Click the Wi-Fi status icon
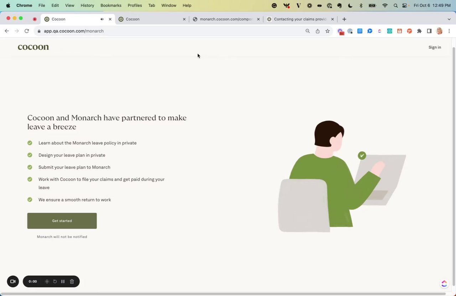This screenshot has height=296, width=456. tap(385, 5)
